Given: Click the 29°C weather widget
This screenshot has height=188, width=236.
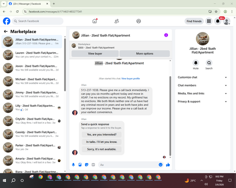Looking at the screenshot, I should [190, 180].
